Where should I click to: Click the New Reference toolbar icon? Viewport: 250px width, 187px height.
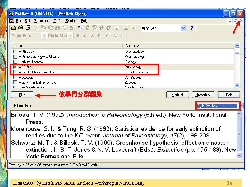(x=81, y=28)
